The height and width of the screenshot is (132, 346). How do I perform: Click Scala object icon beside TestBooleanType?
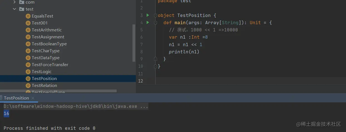28,44
